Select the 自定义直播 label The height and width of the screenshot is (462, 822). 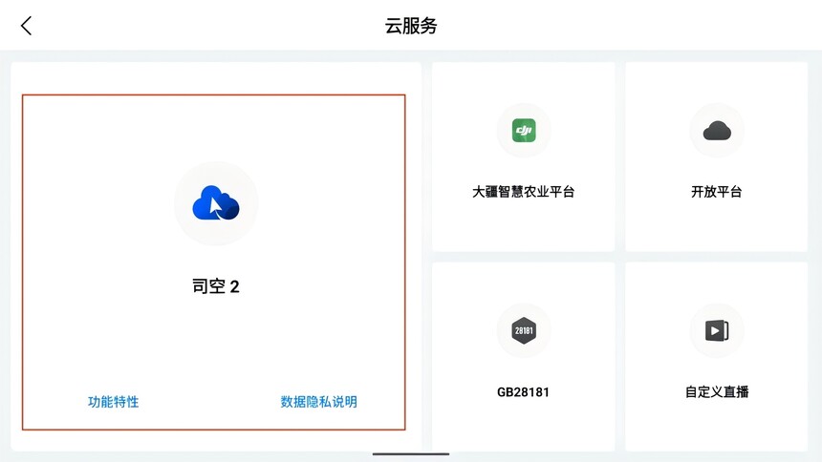click(x=717, y=391)
